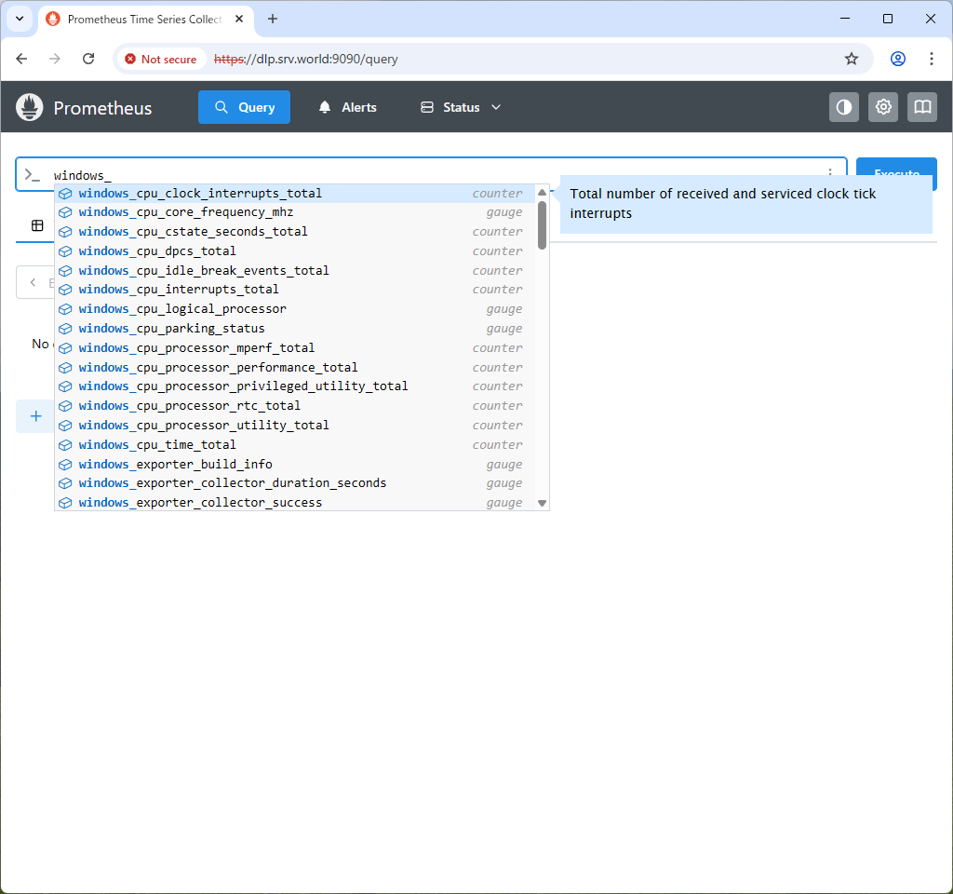Click cube icon beside windows_cpu_dpcs_total
Viewport: 953px width, 894px height.
tap(65, 251)
